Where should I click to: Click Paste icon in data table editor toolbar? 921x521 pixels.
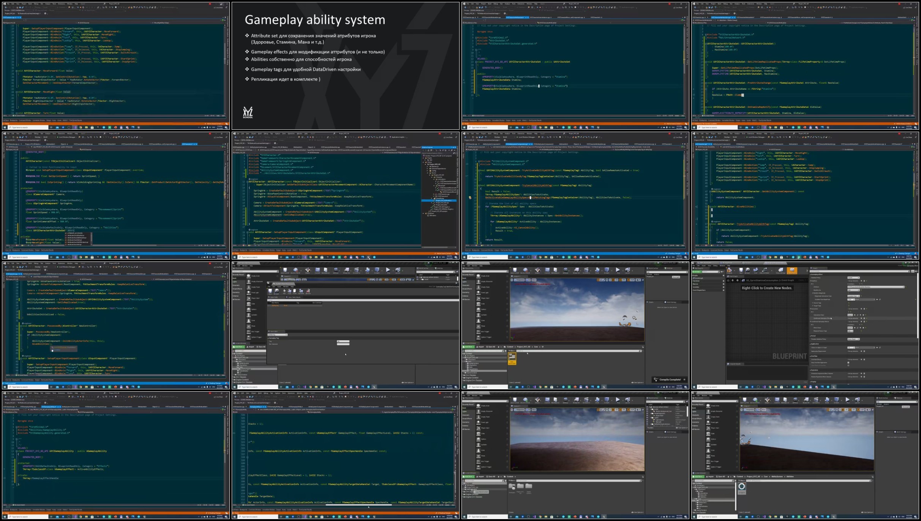pyautogui.click(x=295, y=291)
